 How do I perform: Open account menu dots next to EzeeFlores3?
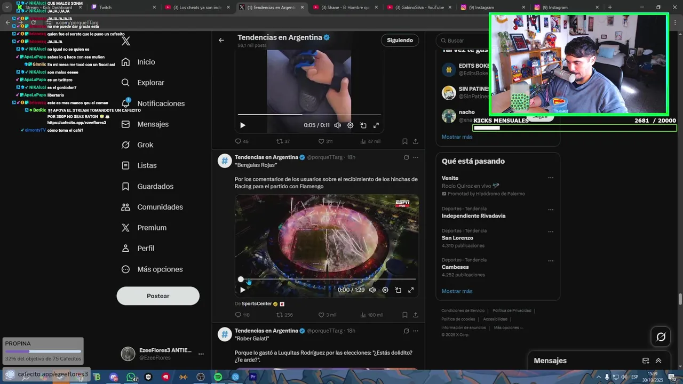click(201, 354)
